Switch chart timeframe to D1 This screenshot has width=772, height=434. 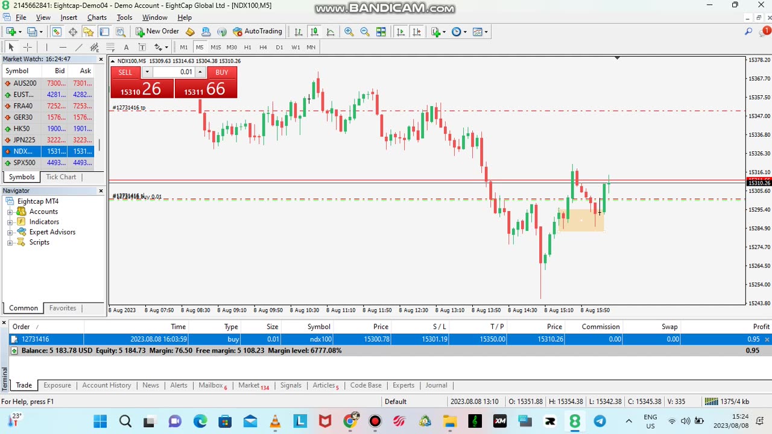[x=279, y=47]
